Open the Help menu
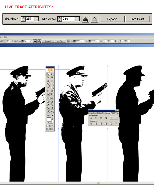The image size is (154, 189). click(x=5, y=37)
